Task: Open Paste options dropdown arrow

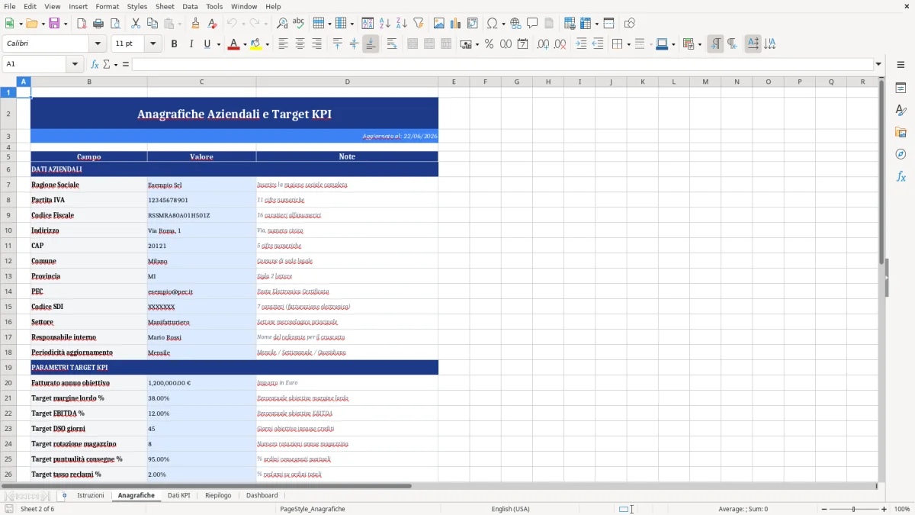Action: [x=179, y=24]
